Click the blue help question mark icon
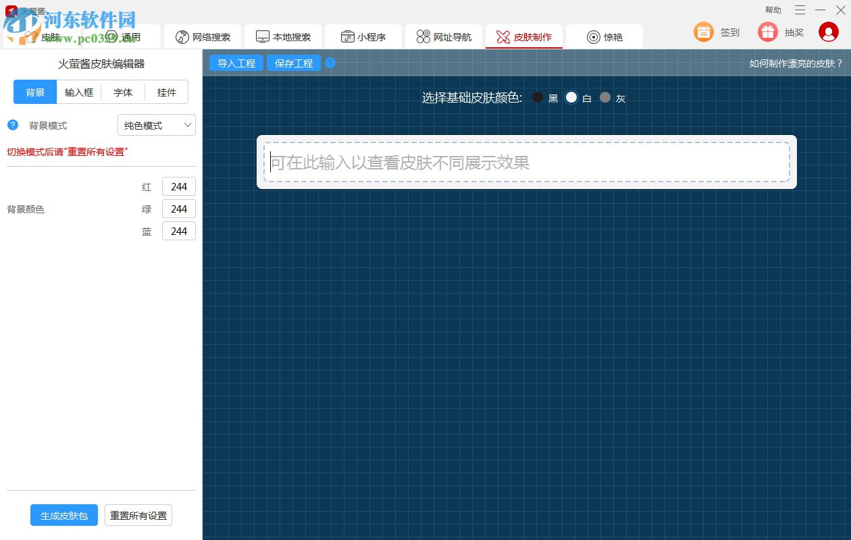The width and height of the screenshot is (851, 540). (x=330, y=63)
